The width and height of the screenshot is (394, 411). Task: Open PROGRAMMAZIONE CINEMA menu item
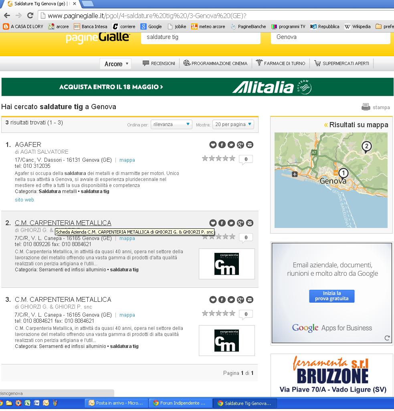pyautogui.click(x=215, y=63)
